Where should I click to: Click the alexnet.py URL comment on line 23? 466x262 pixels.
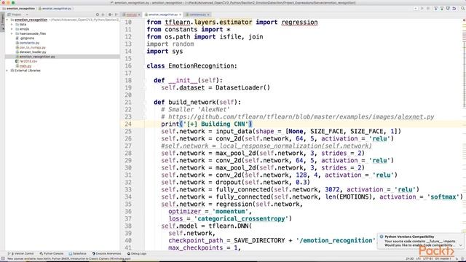pyautogui.click(x=298, y=117)
